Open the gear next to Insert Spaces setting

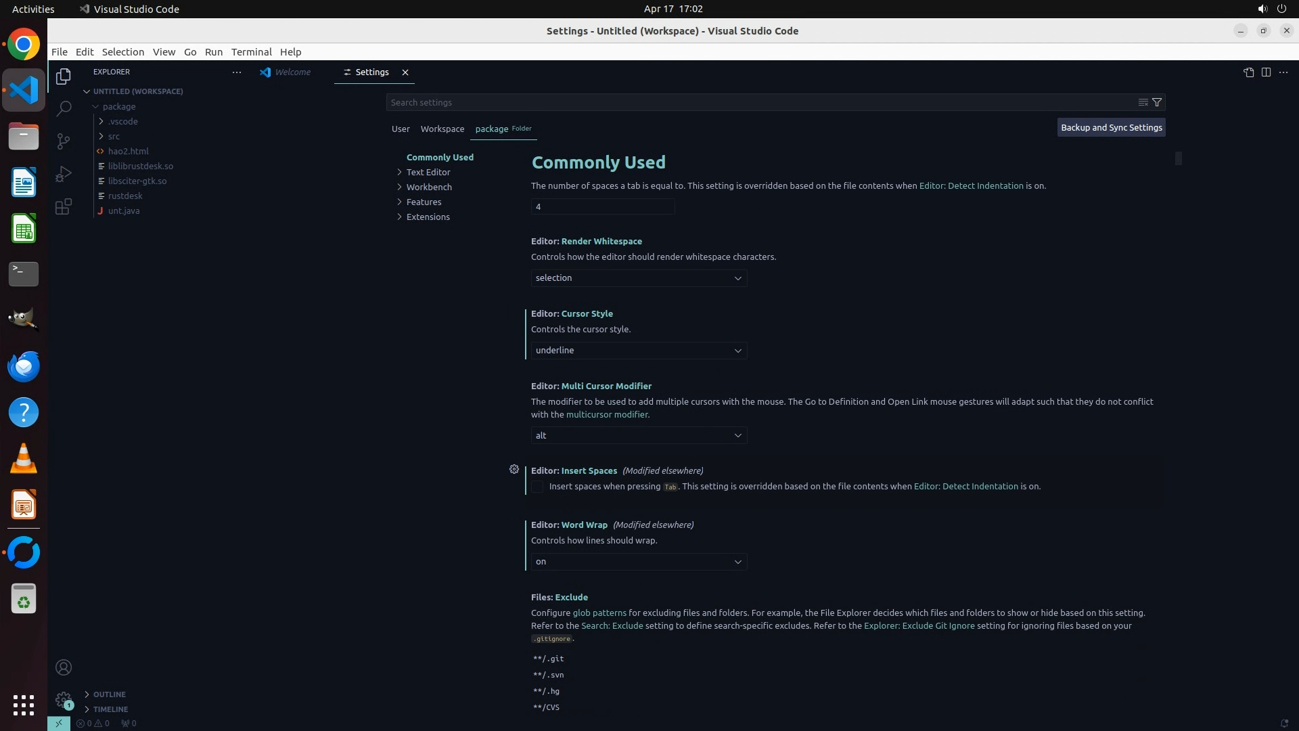click(514, 469)
